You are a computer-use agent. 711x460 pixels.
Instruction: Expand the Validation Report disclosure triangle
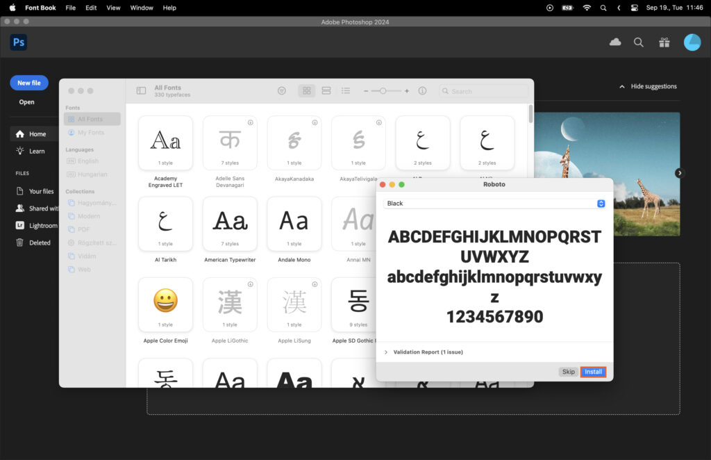click(386, 352)
